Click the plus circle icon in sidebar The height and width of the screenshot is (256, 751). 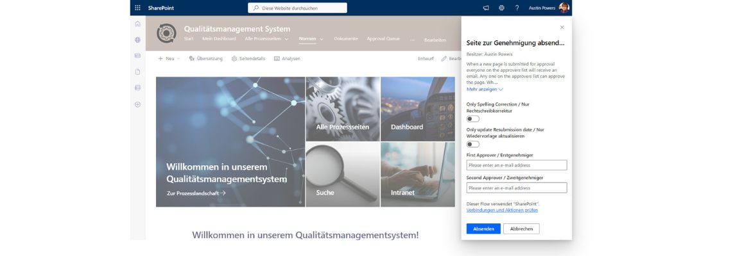(x=137, y=104)
